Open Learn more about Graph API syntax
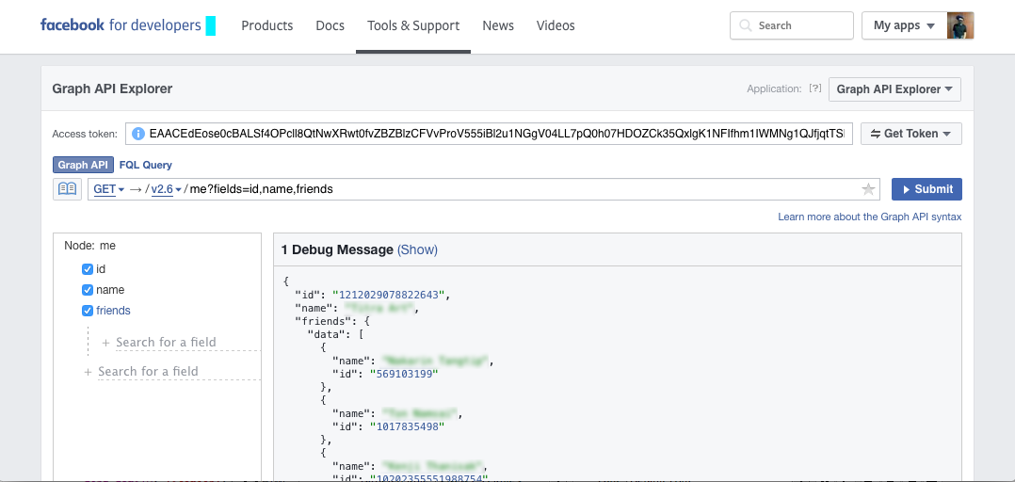 click(x=869, y=217)
